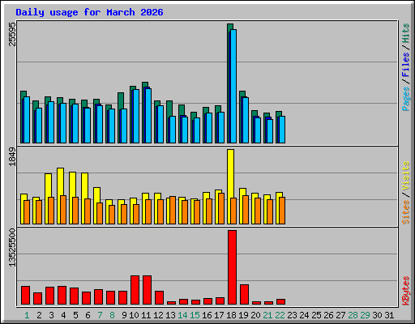
Task: Click the cyan Pages bar for day 19
Action: pyautogui.click(x=246, y=120)
